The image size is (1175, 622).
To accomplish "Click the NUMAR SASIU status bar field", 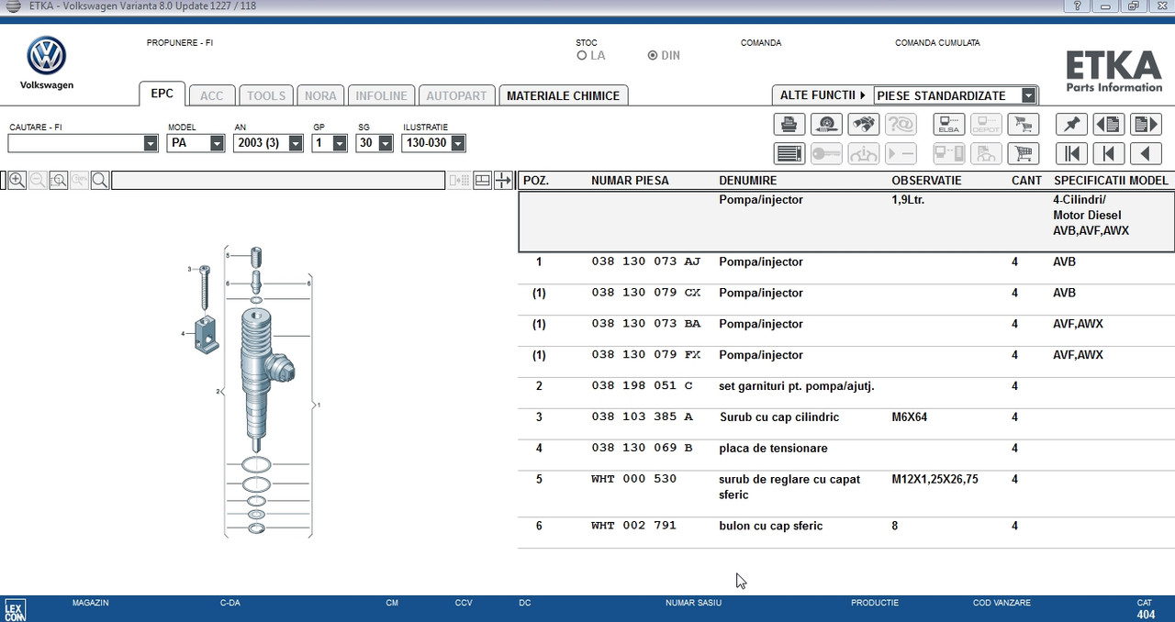I will click(693, 603).
